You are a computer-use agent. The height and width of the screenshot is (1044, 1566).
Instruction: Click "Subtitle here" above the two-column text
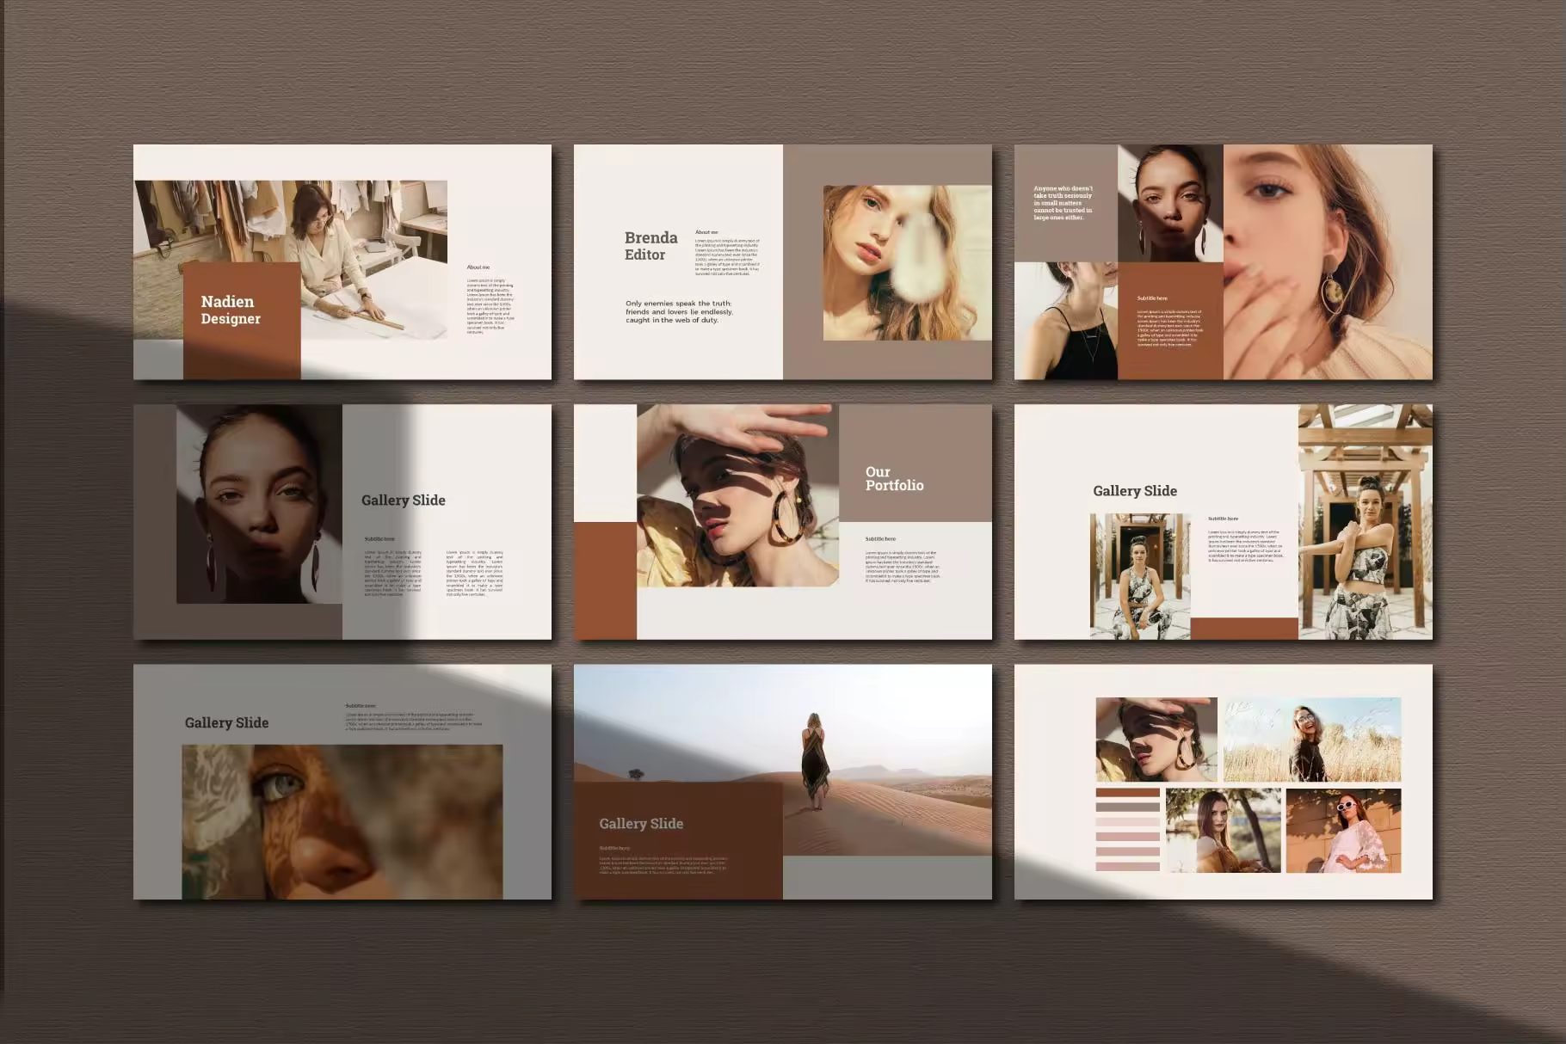tap(379, 539)
